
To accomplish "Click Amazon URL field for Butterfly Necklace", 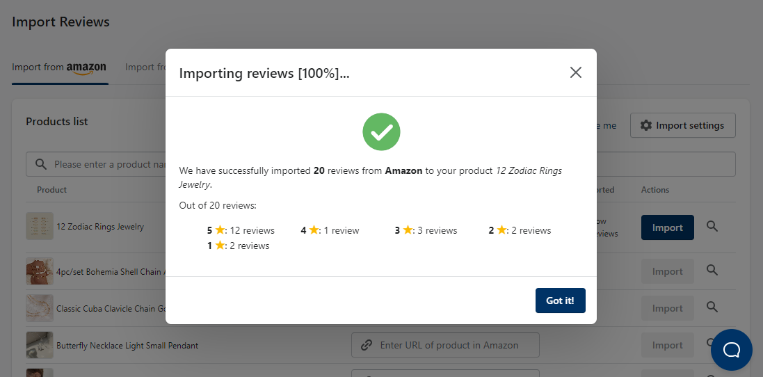I will (445, 346).
